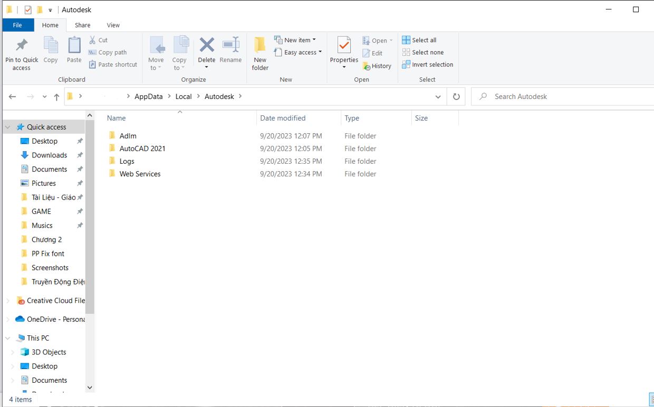Click Select none
Image resolution: width=654 pixels, height=407 pixels.
click(x=423, y=52)
